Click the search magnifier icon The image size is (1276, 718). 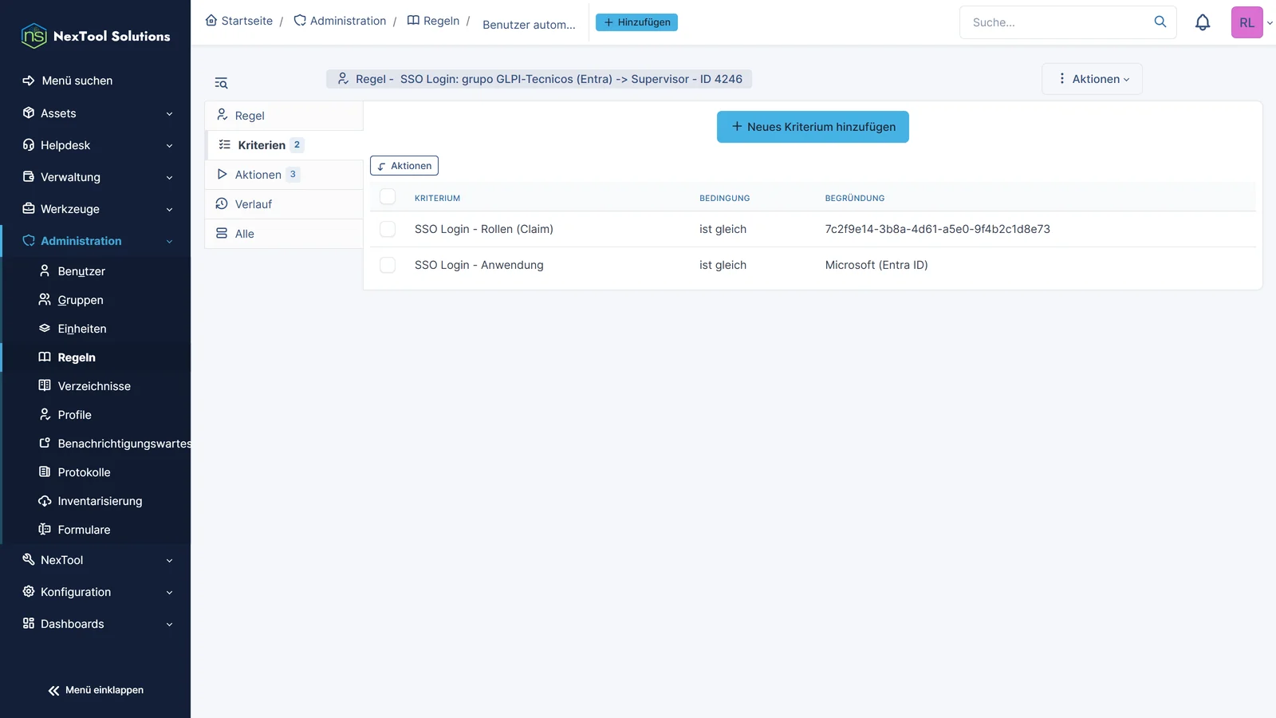pyautogui.click(x=1160, y=22)
